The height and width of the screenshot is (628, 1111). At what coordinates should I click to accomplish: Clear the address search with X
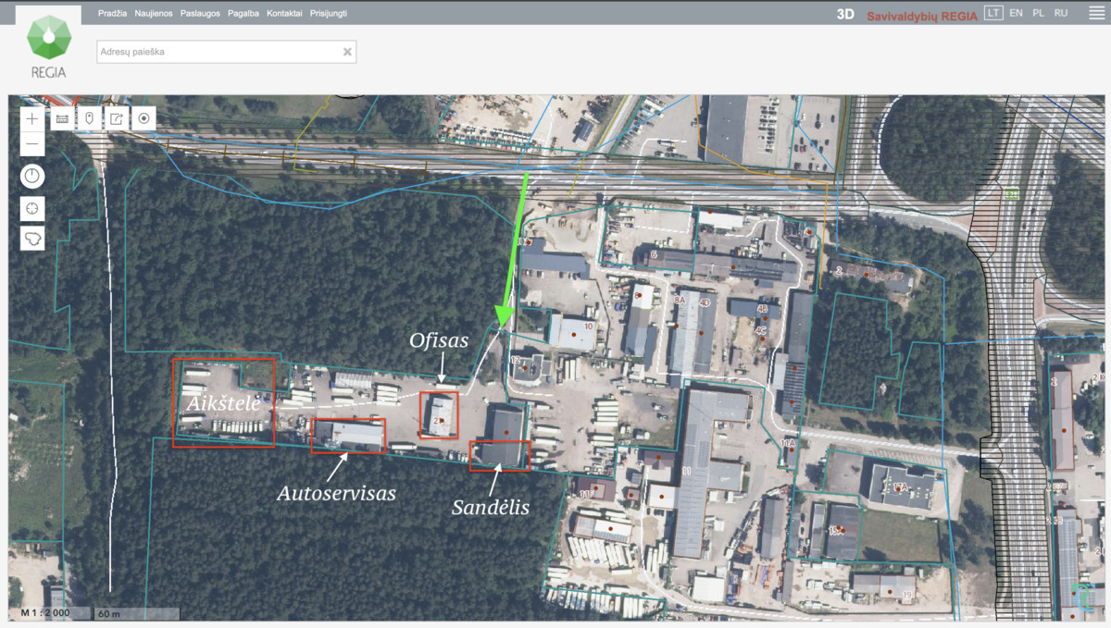coord(347,52)
